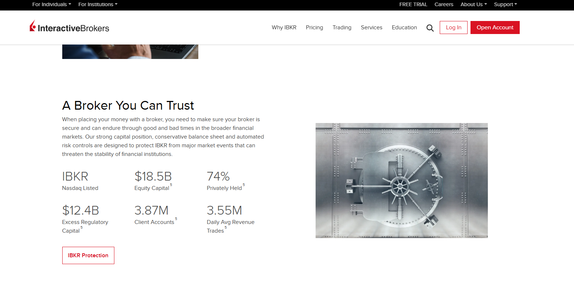Click the cropped photo above the heading
Image resolution: width=574 pixels, height=288 pixels.
coord(130,52)
